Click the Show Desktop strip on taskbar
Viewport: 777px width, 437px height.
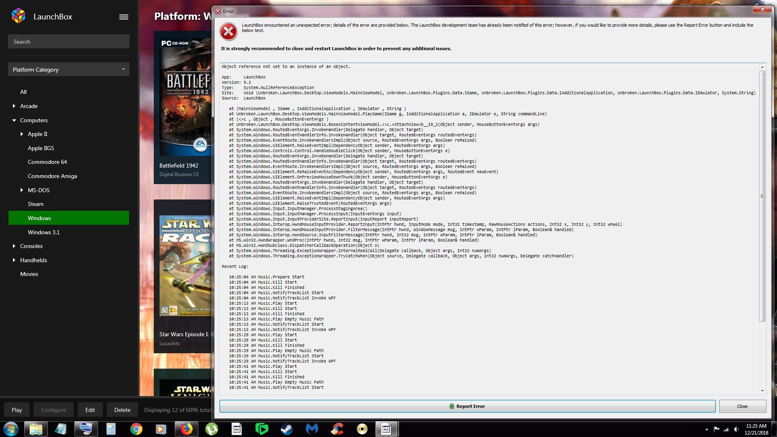(x=774, y=429)
